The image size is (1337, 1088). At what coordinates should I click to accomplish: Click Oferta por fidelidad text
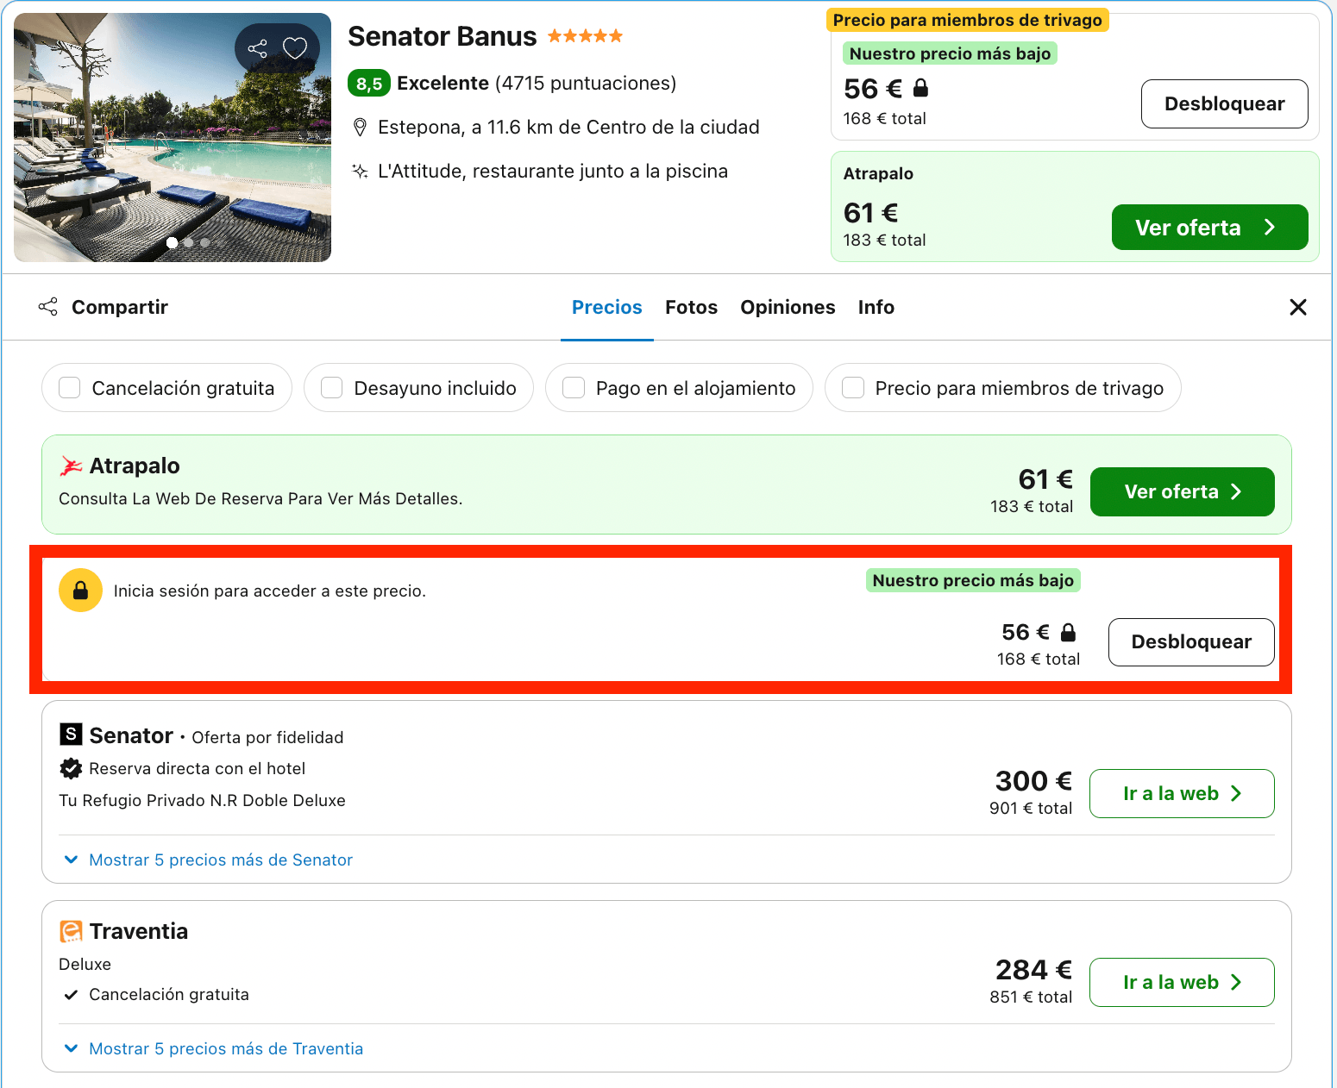[x=267, y=737]
